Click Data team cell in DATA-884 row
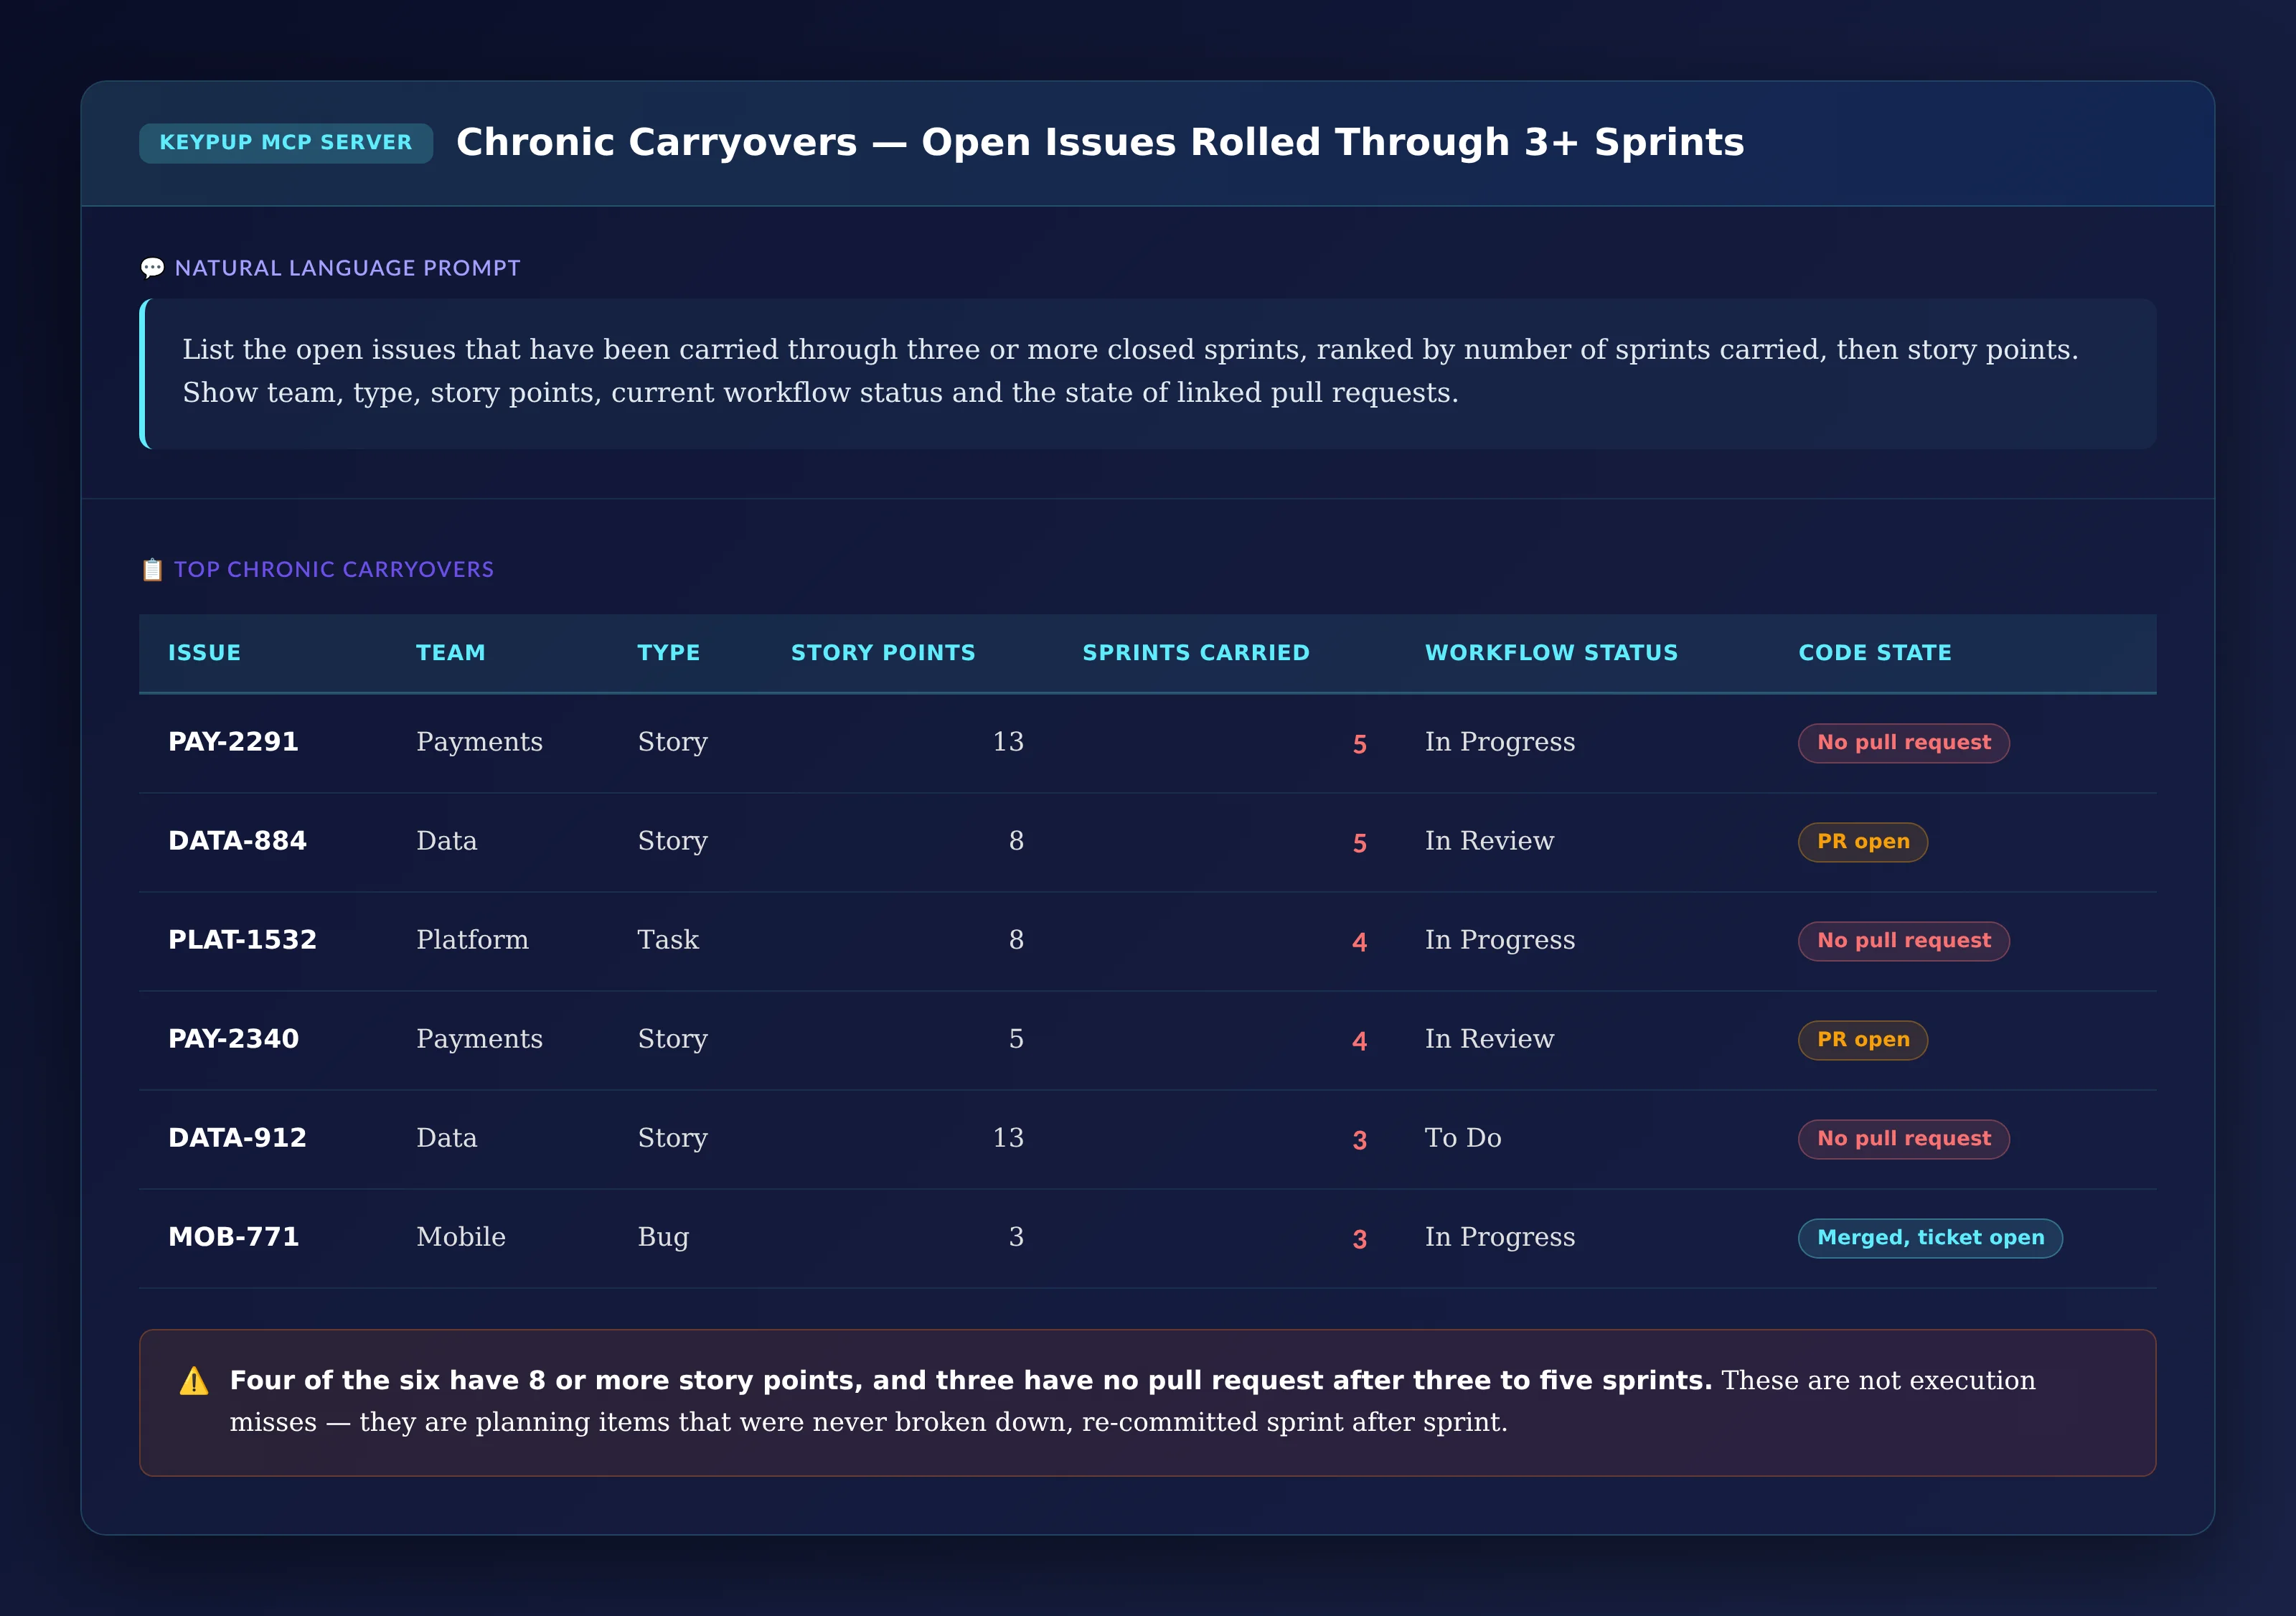This screenshot has width=2296, height=1616. pos(447,841)
